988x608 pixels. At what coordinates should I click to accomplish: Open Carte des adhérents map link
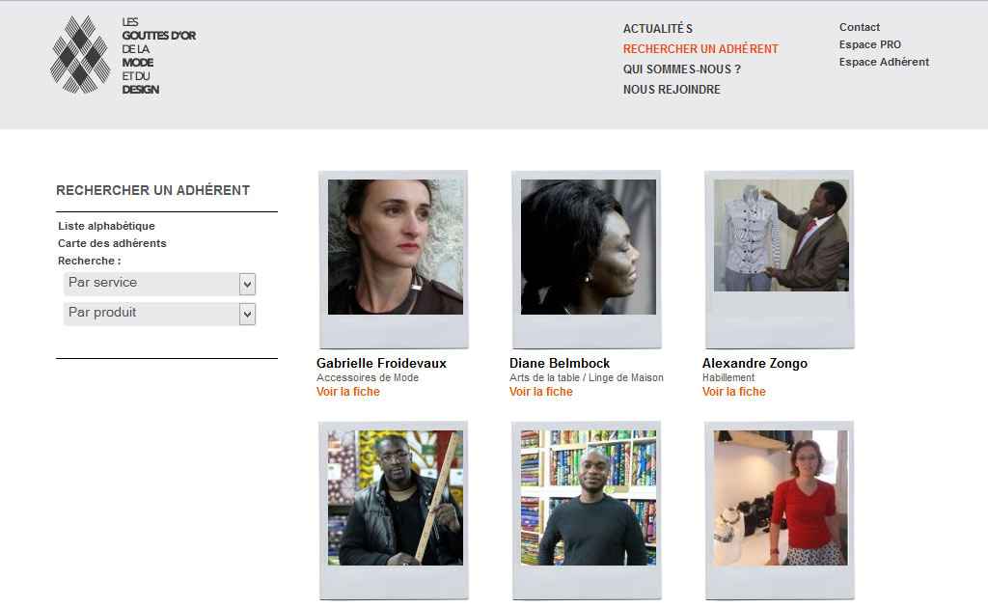pos(112,243)
